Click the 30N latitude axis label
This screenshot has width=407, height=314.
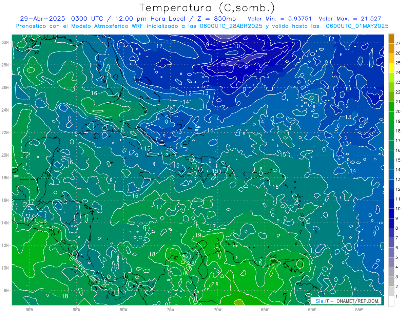point(5,42)
